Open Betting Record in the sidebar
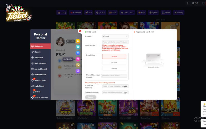Viewport: 206px width, 129px height. click(40, 63)
